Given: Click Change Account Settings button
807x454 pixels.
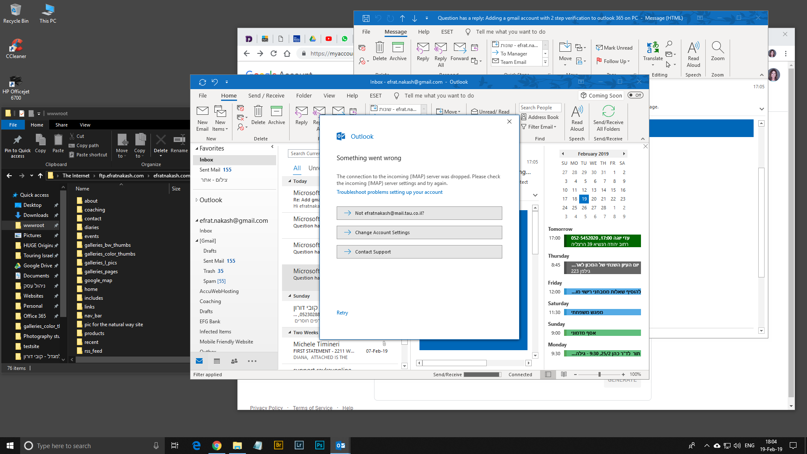Looking at the screenshot, I should (419, 232).
